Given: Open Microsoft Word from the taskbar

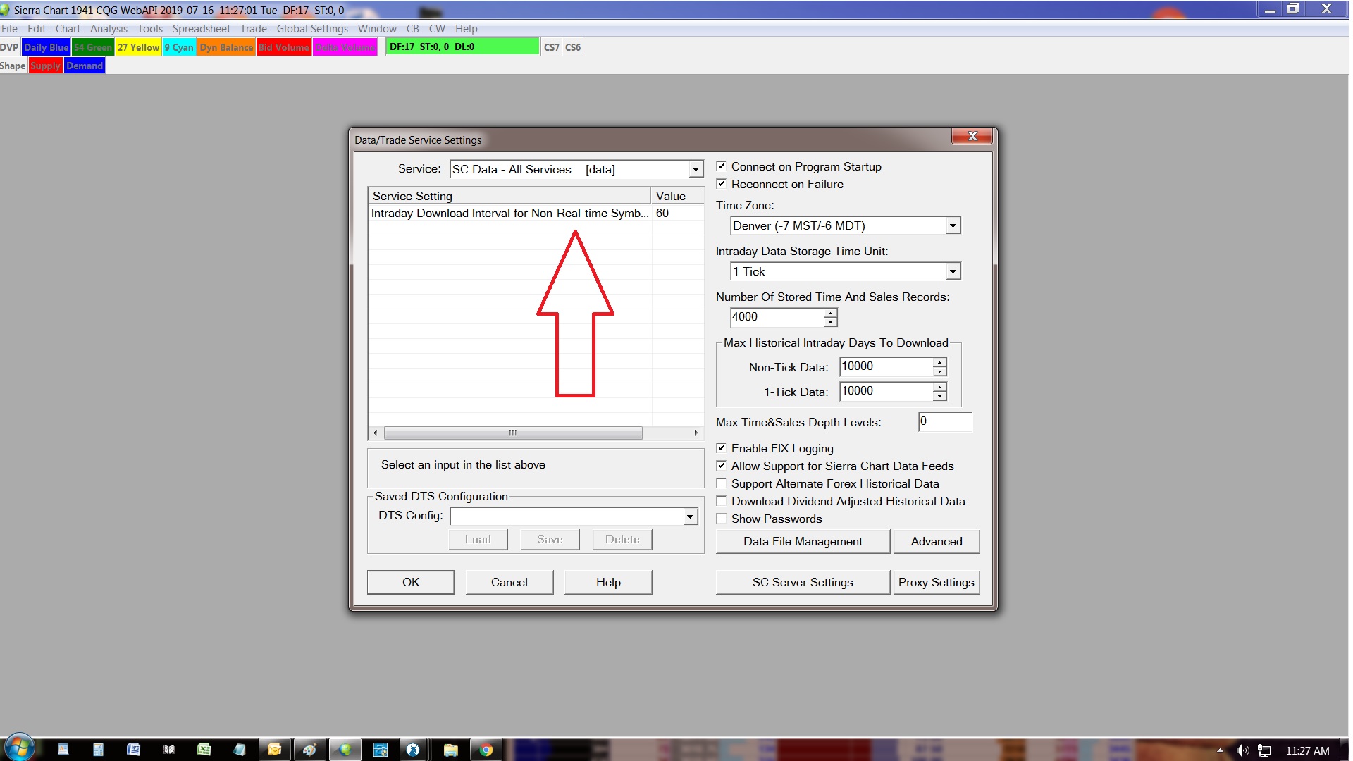Looking at the screenshot, I should click(x=133, y=750).
